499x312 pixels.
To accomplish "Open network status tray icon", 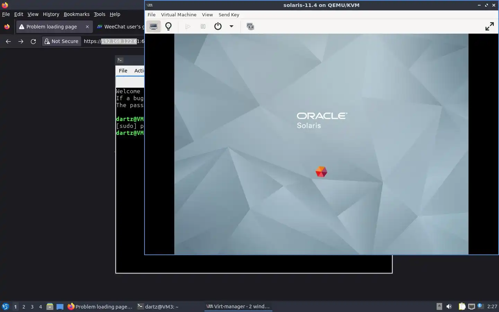I will [x=471, y=306].
